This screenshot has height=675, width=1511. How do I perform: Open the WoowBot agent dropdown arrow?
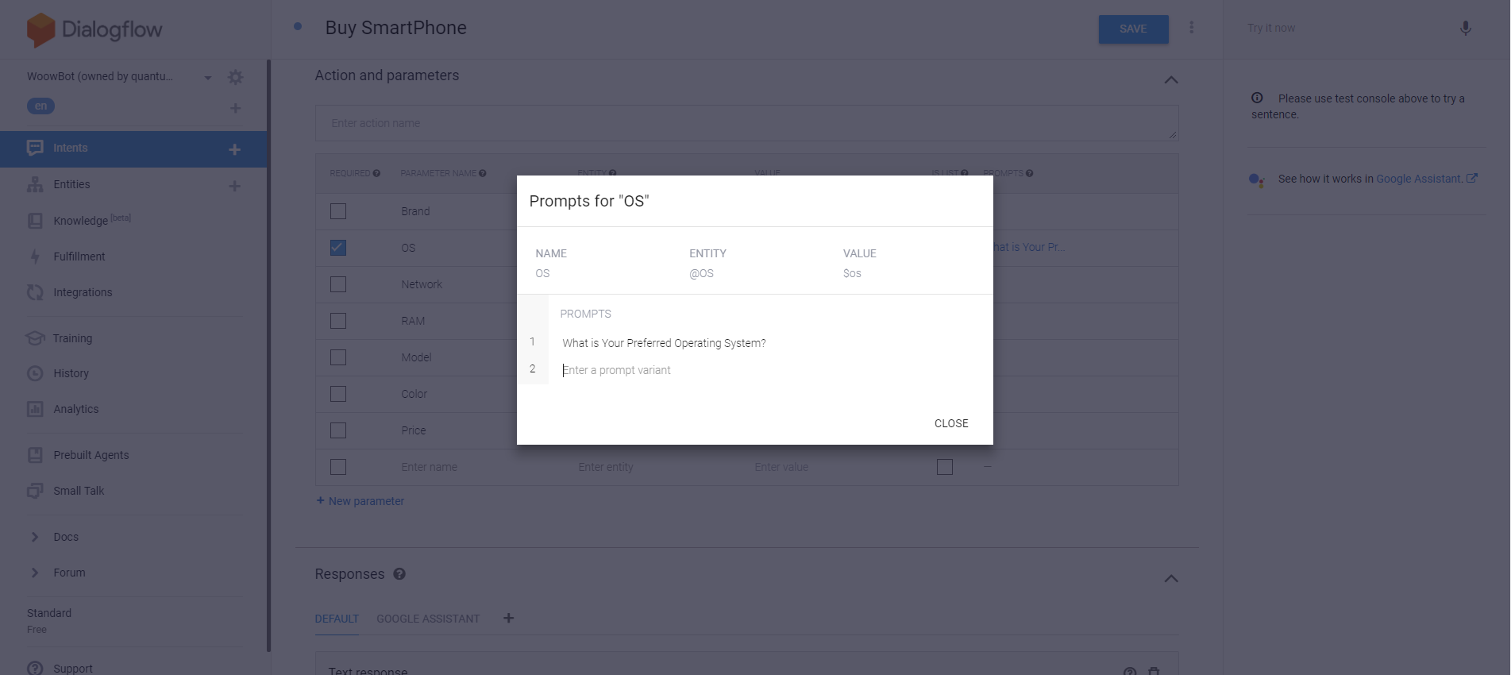pyautogui.click(x=208, y=78)
